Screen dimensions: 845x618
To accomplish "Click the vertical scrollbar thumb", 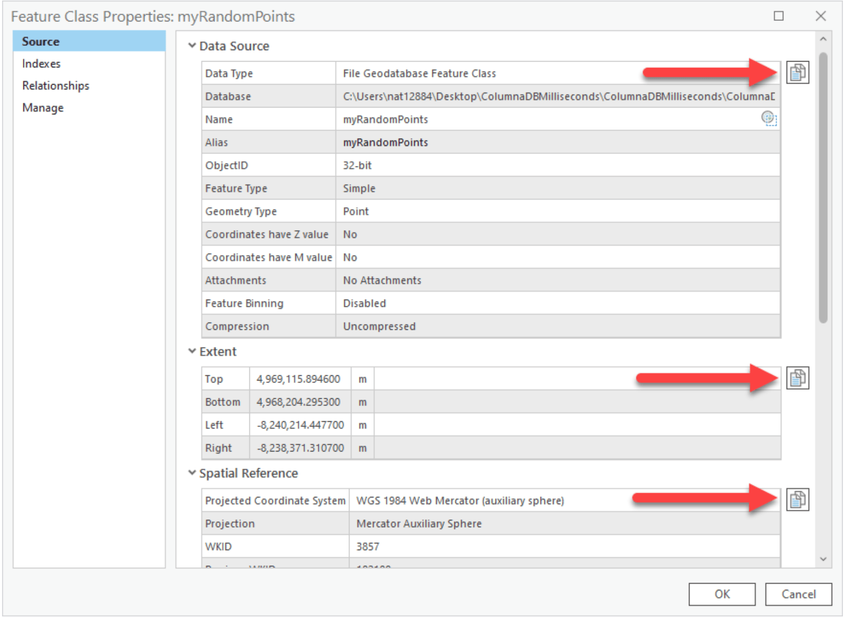I will coord(823,188).
